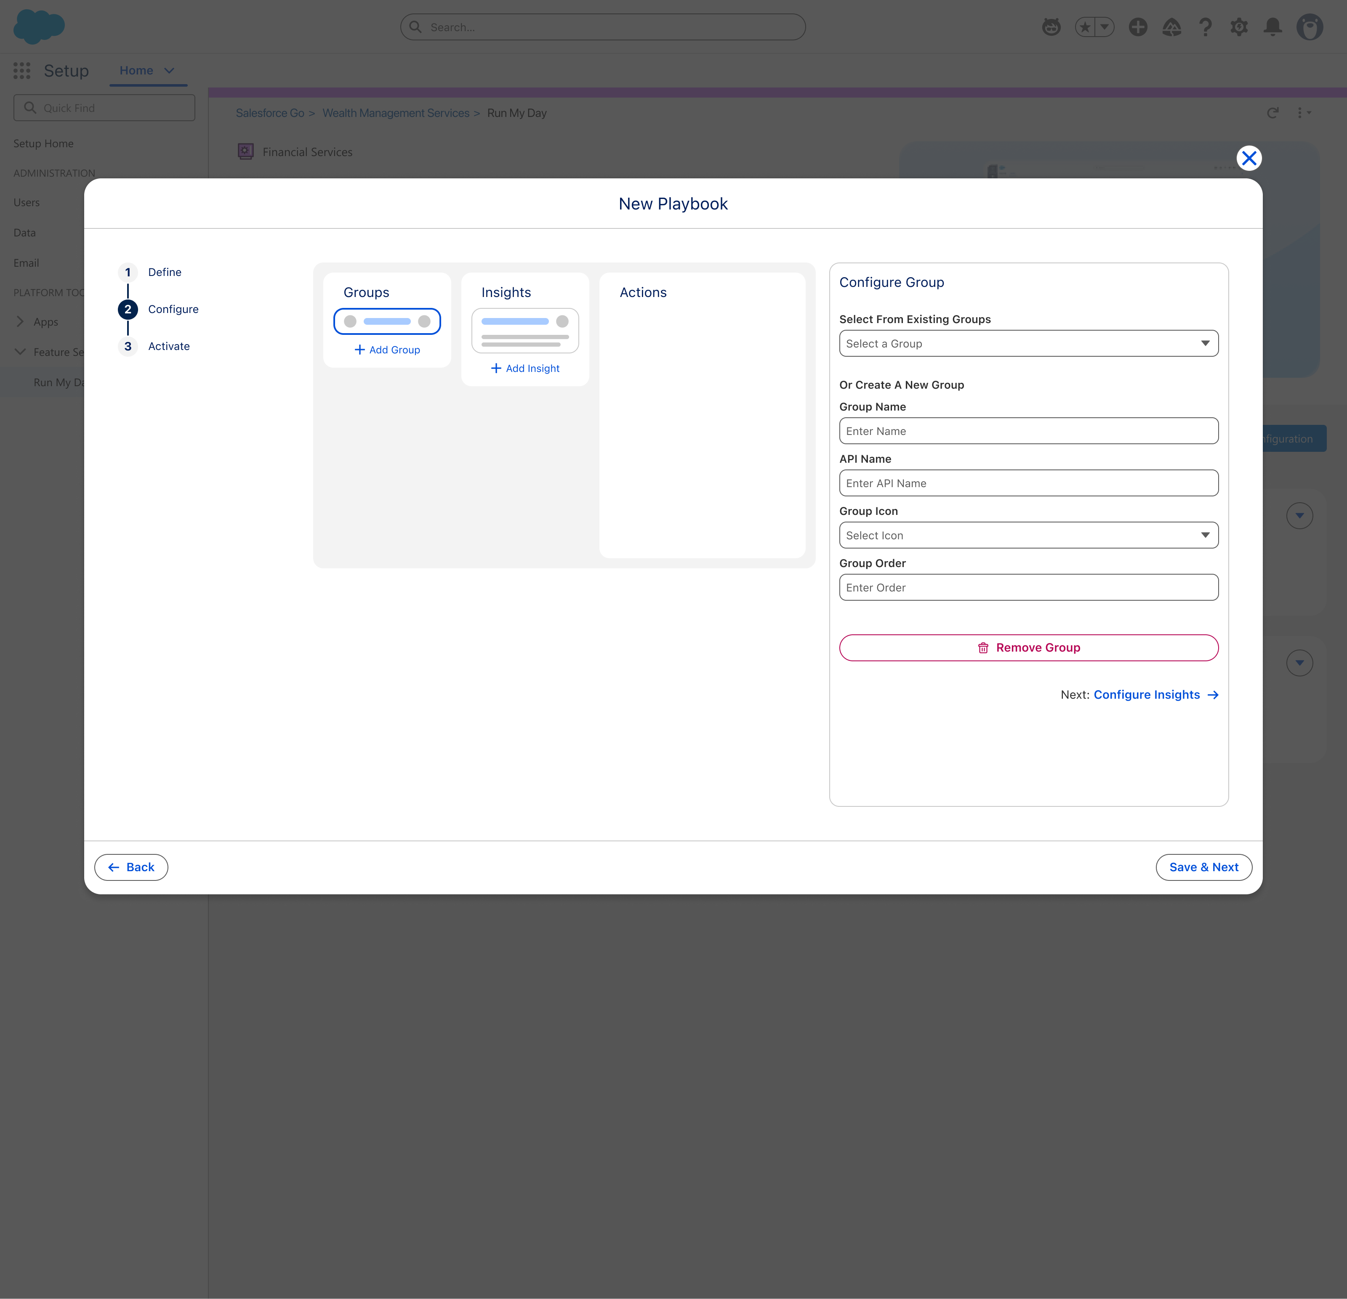This screenshot has height=1299, width=1347.
Task: Open the App Launcher grid icon
Action: 22,71
